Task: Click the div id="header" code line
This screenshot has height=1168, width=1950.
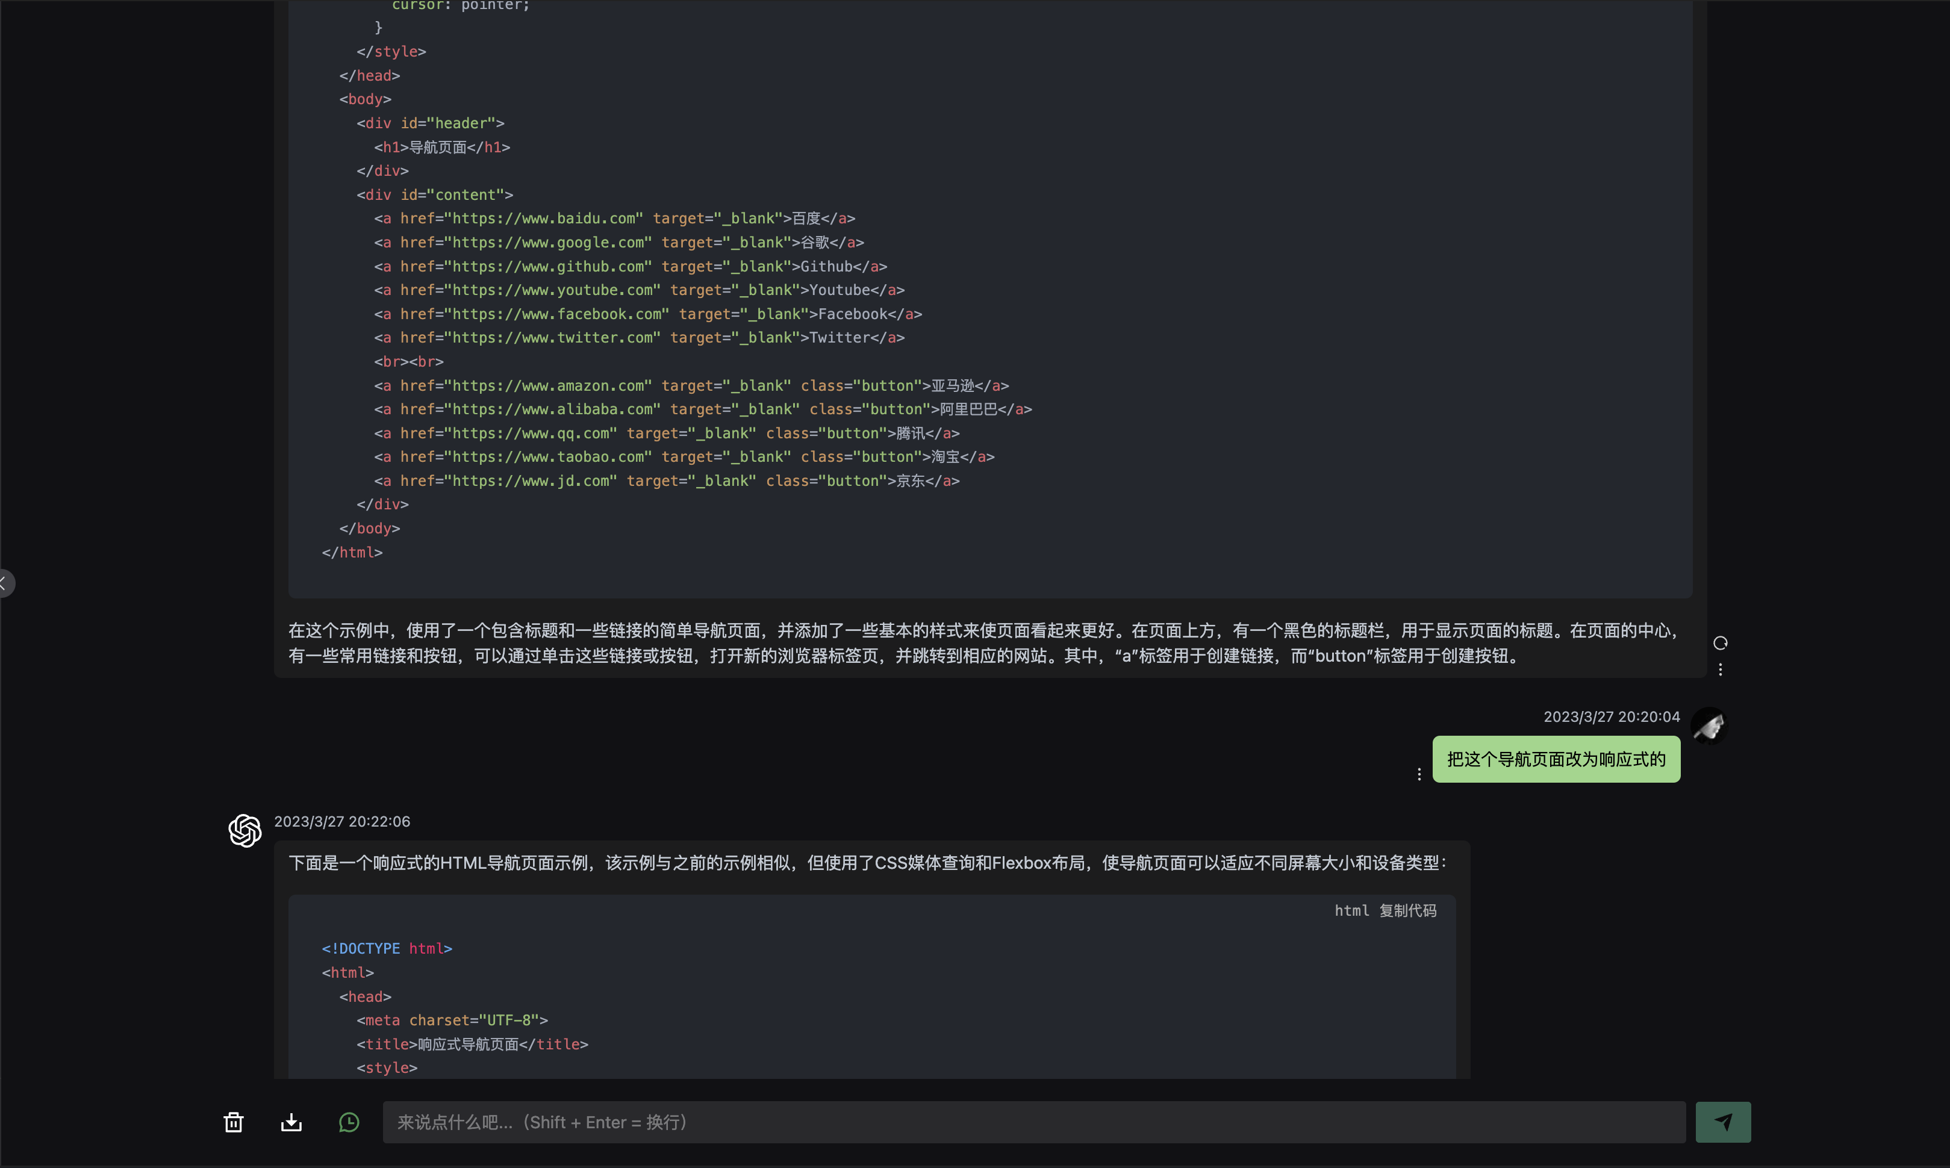Action: (x=431, y=123)
